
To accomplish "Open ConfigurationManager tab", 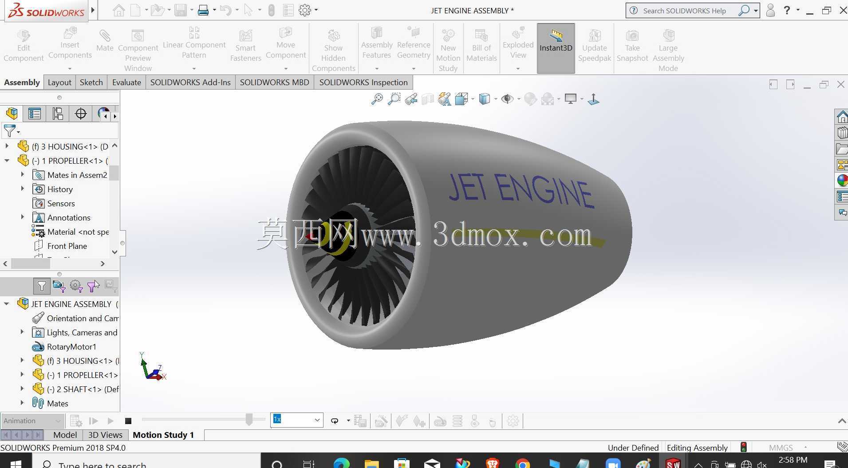I will (x=58, y=114).
